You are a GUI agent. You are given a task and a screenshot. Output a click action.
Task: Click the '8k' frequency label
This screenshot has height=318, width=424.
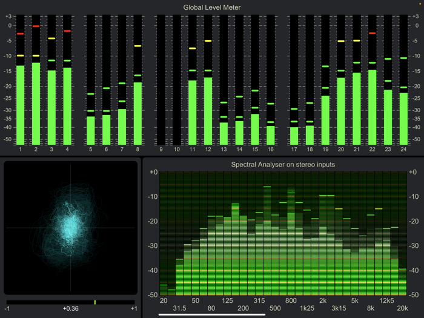coord(371,308)
